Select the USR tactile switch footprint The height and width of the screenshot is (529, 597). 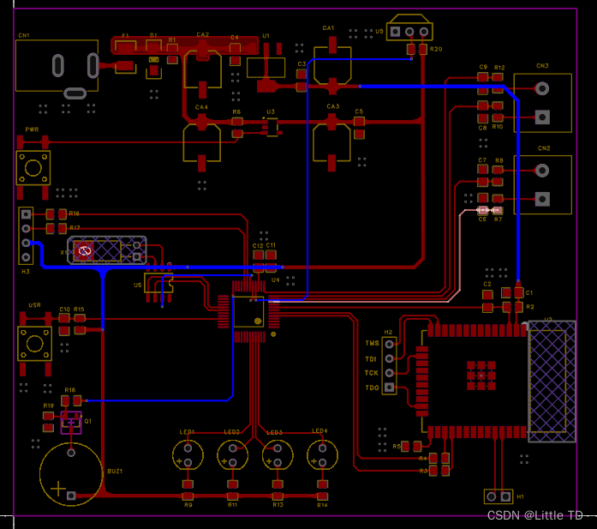point(34,344)
